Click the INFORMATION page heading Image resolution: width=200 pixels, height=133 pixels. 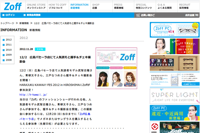pos(14,30)
